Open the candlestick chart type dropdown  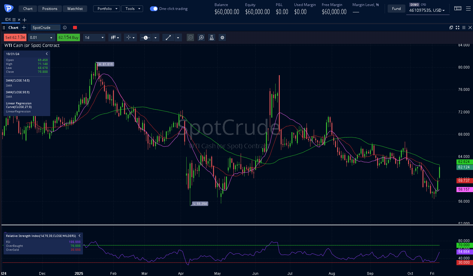115,38
